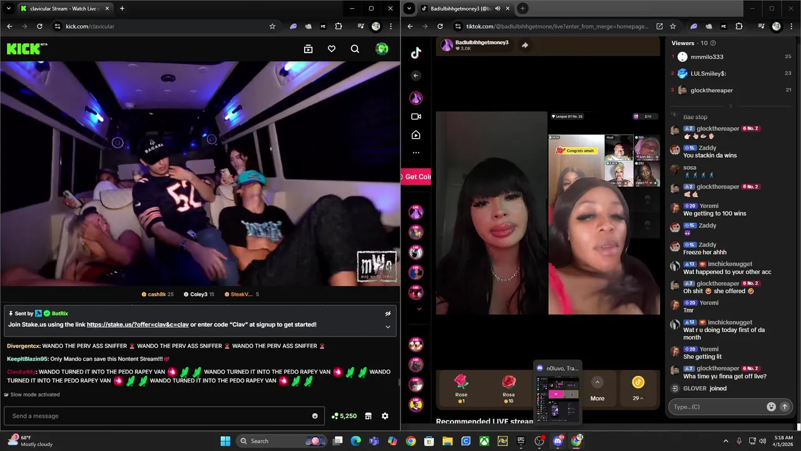Click the Get Coins button
The width and height of the screenshot is (801, 451).
click(x=416, y=177)
